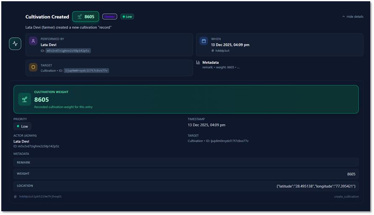Click the create_cultivation action label

pos(346,196)
